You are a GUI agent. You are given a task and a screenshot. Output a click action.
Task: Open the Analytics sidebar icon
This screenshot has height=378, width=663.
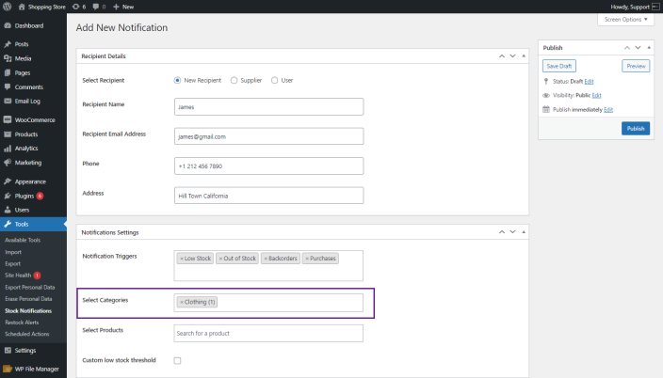(8, 148)
